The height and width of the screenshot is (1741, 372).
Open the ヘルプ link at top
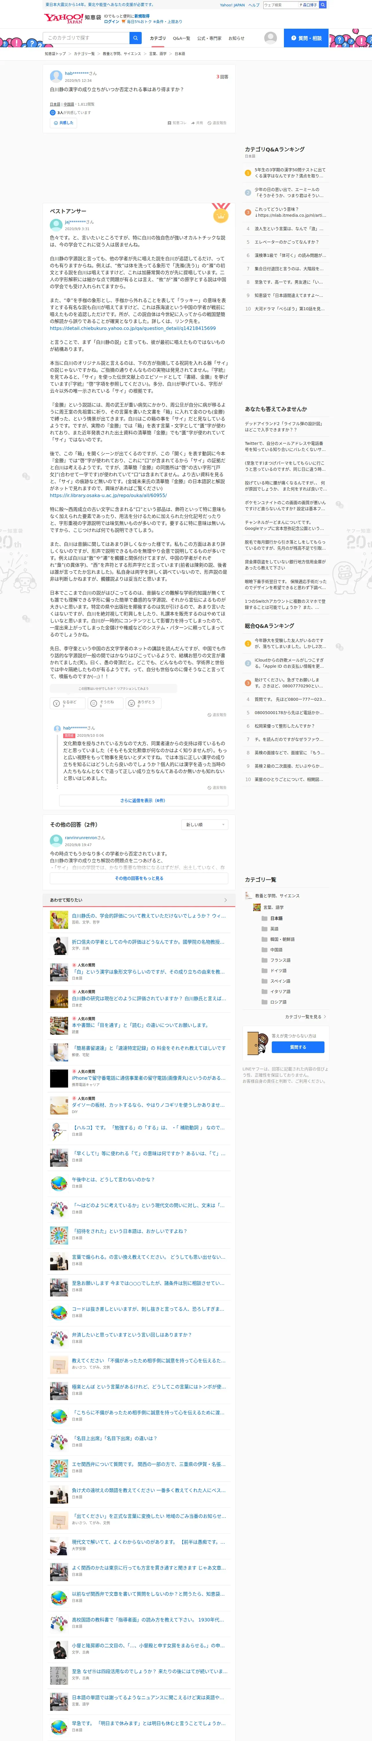[x=254, y=5]
